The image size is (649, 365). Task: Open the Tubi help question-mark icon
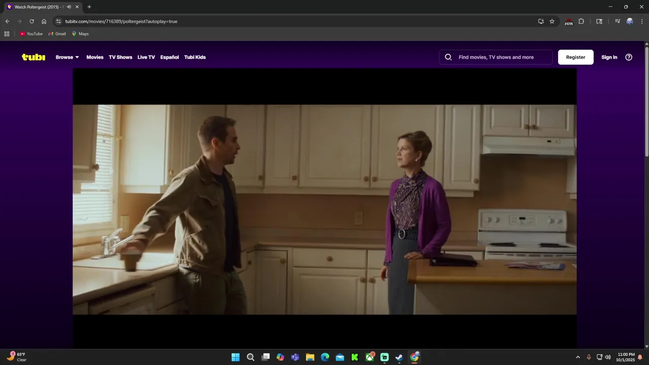point(629,57)
